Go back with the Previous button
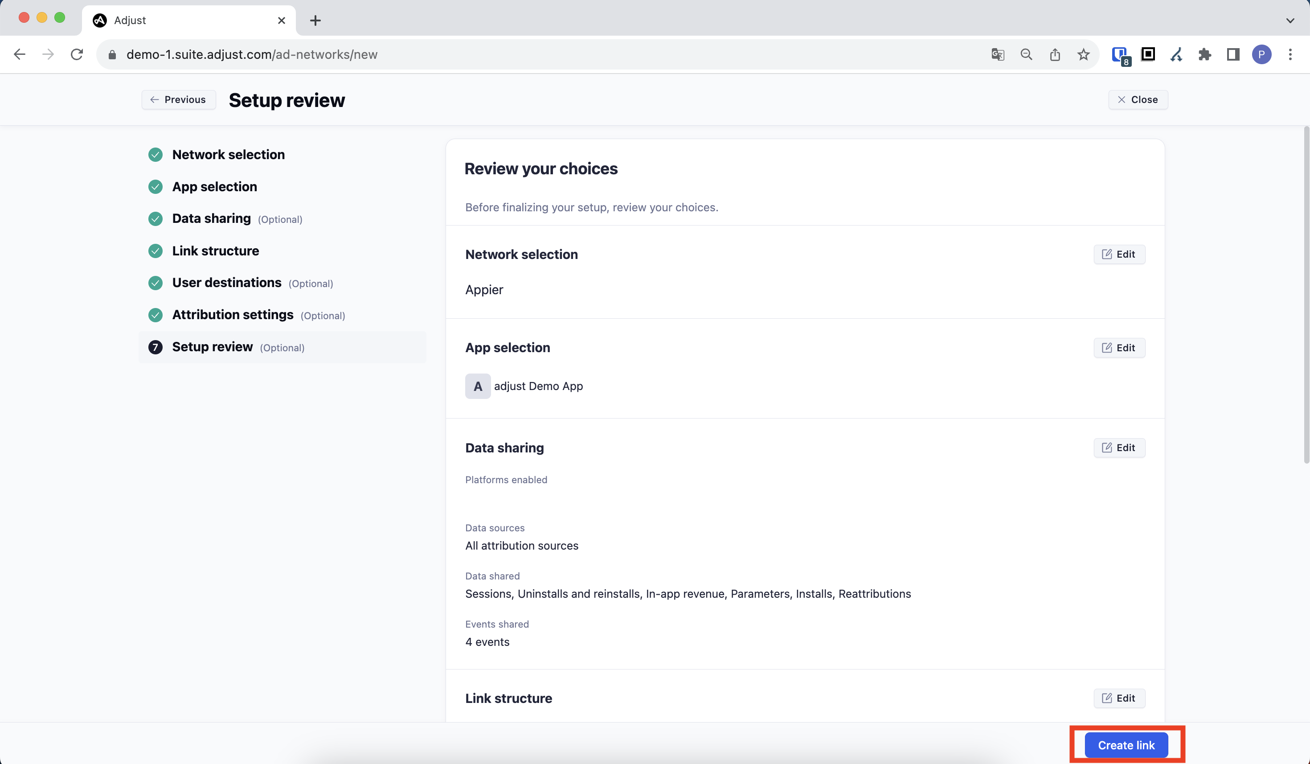 click(x=178, y=99)
